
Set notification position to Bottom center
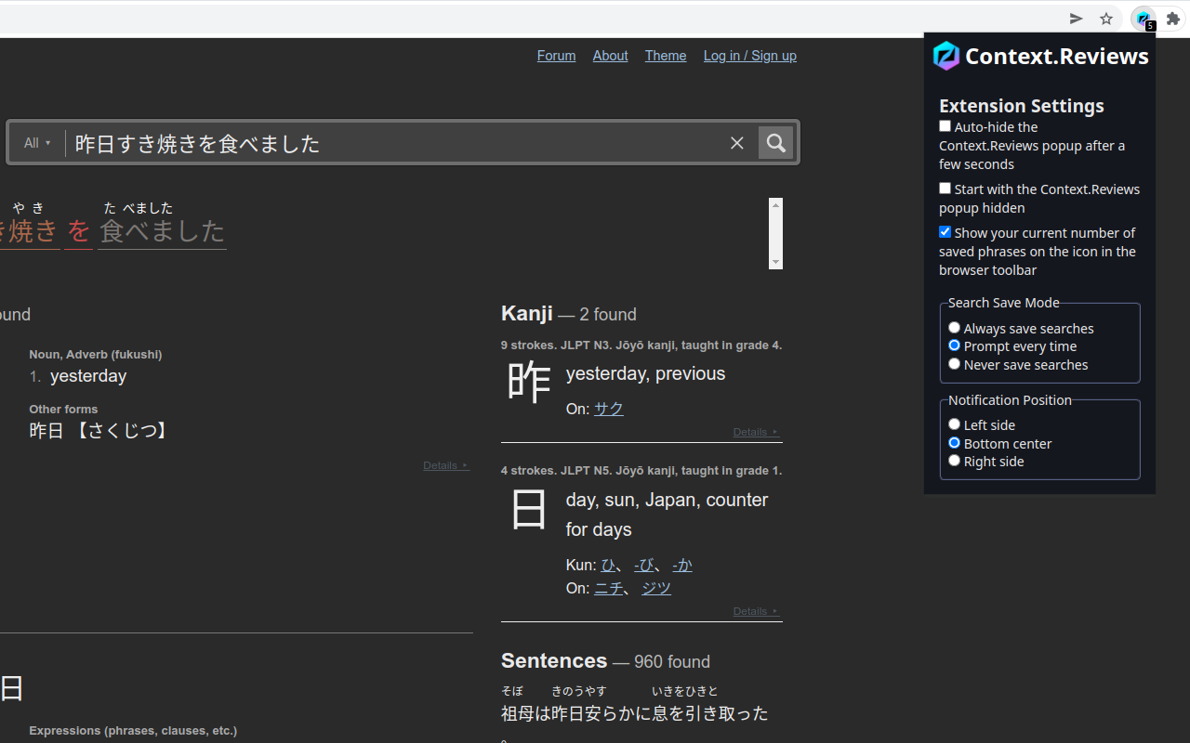click(954, 443)
